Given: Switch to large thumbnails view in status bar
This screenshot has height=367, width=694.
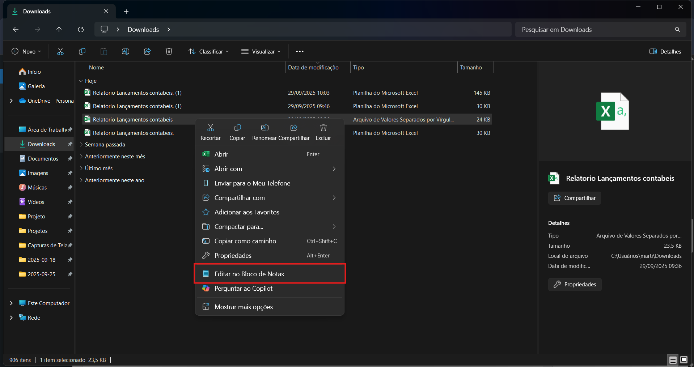Looking at the screenshot, I should 684,360.
